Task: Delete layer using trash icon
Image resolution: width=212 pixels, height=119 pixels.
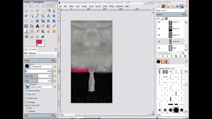Action: coord(185,56)
